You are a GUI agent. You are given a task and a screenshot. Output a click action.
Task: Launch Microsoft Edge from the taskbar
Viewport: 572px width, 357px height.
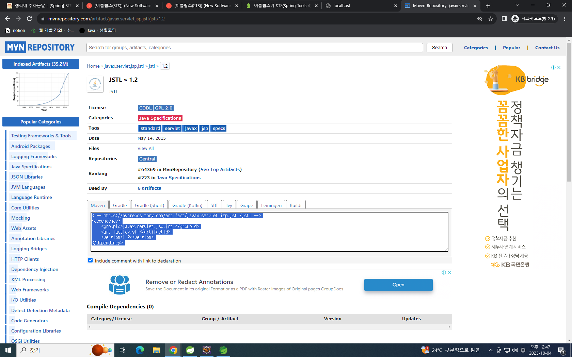click(x=140, y=350)
